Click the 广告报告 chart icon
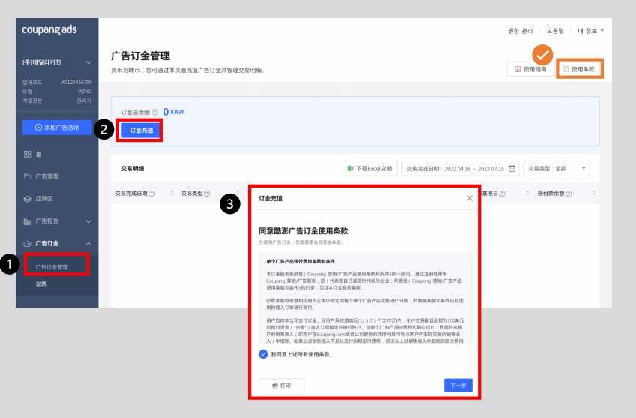The image size is (636, 418). point(28,221)
